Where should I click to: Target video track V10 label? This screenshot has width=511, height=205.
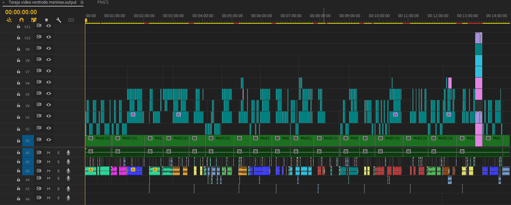tap(28, 38)
